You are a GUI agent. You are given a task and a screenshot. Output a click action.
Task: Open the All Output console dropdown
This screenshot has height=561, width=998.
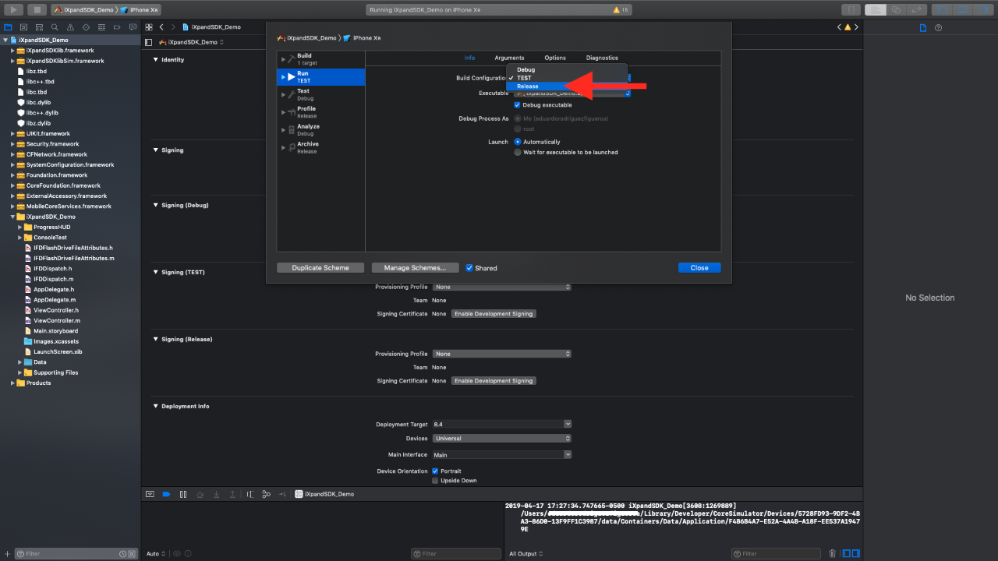pos(526,553)
